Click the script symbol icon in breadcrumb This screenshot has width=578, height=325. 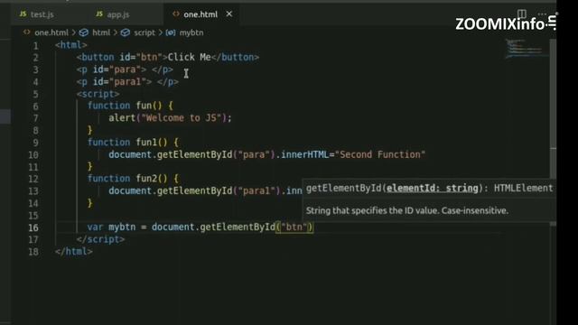(x=126, y=32)
